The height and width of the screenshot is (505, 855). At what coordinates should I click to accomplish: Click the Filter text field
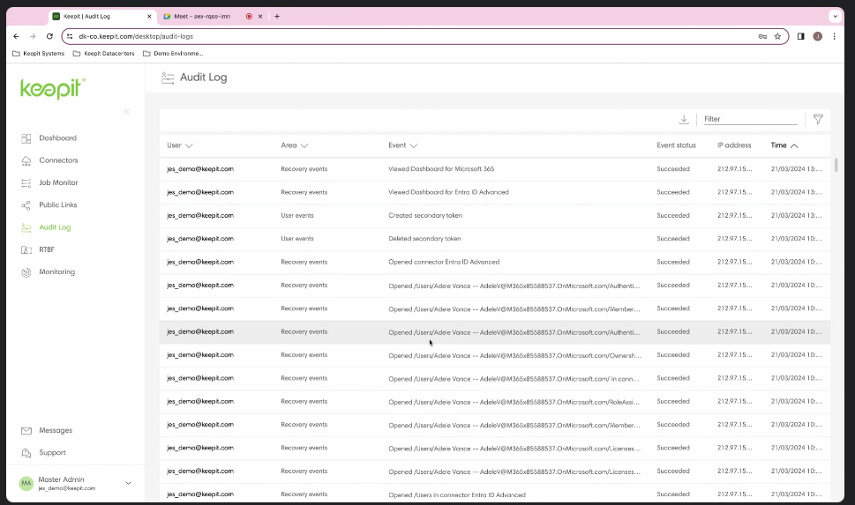click(749, 119)
